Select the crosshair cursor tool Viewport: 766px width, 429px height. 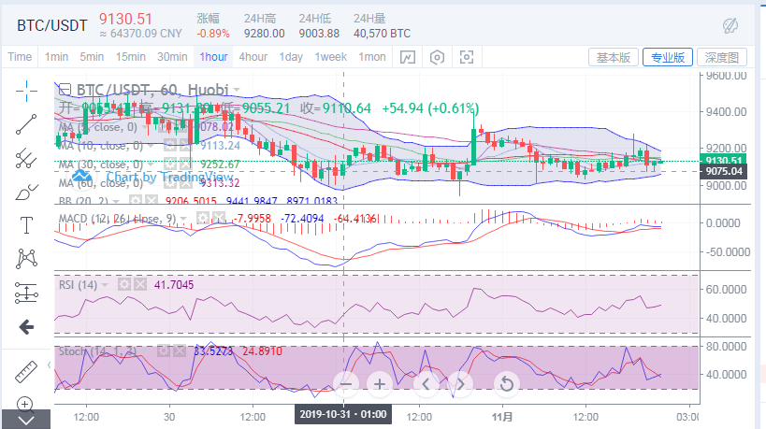(x=26, y=91)
